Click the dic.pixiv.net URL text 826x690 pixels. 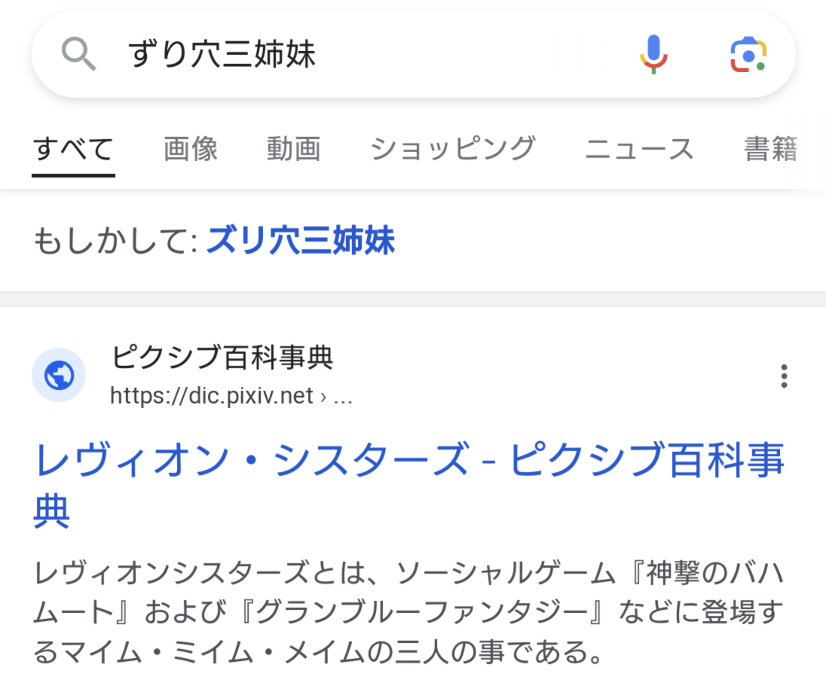(x=212, y=396)
